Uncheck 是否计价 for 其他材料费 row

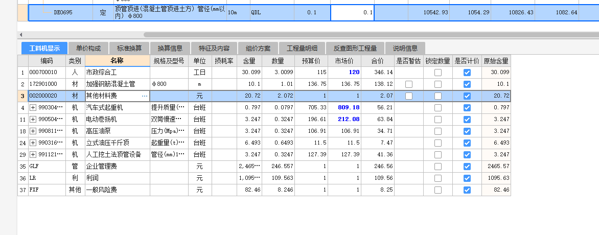click(x=467, y=96)
